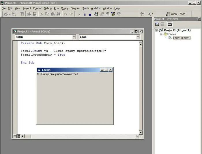Open the Tools menu
Viewport: 202px width, 154px height.
point(85,8)
